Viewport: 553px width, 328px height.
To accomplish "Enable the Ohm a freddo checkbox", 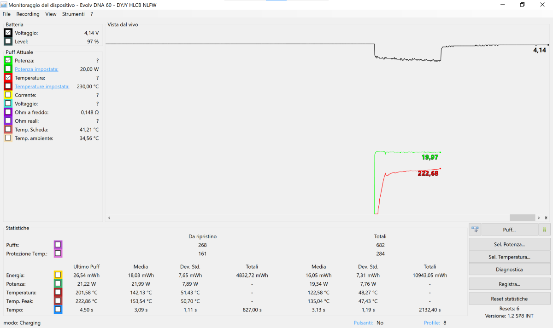I will [8, 112].
